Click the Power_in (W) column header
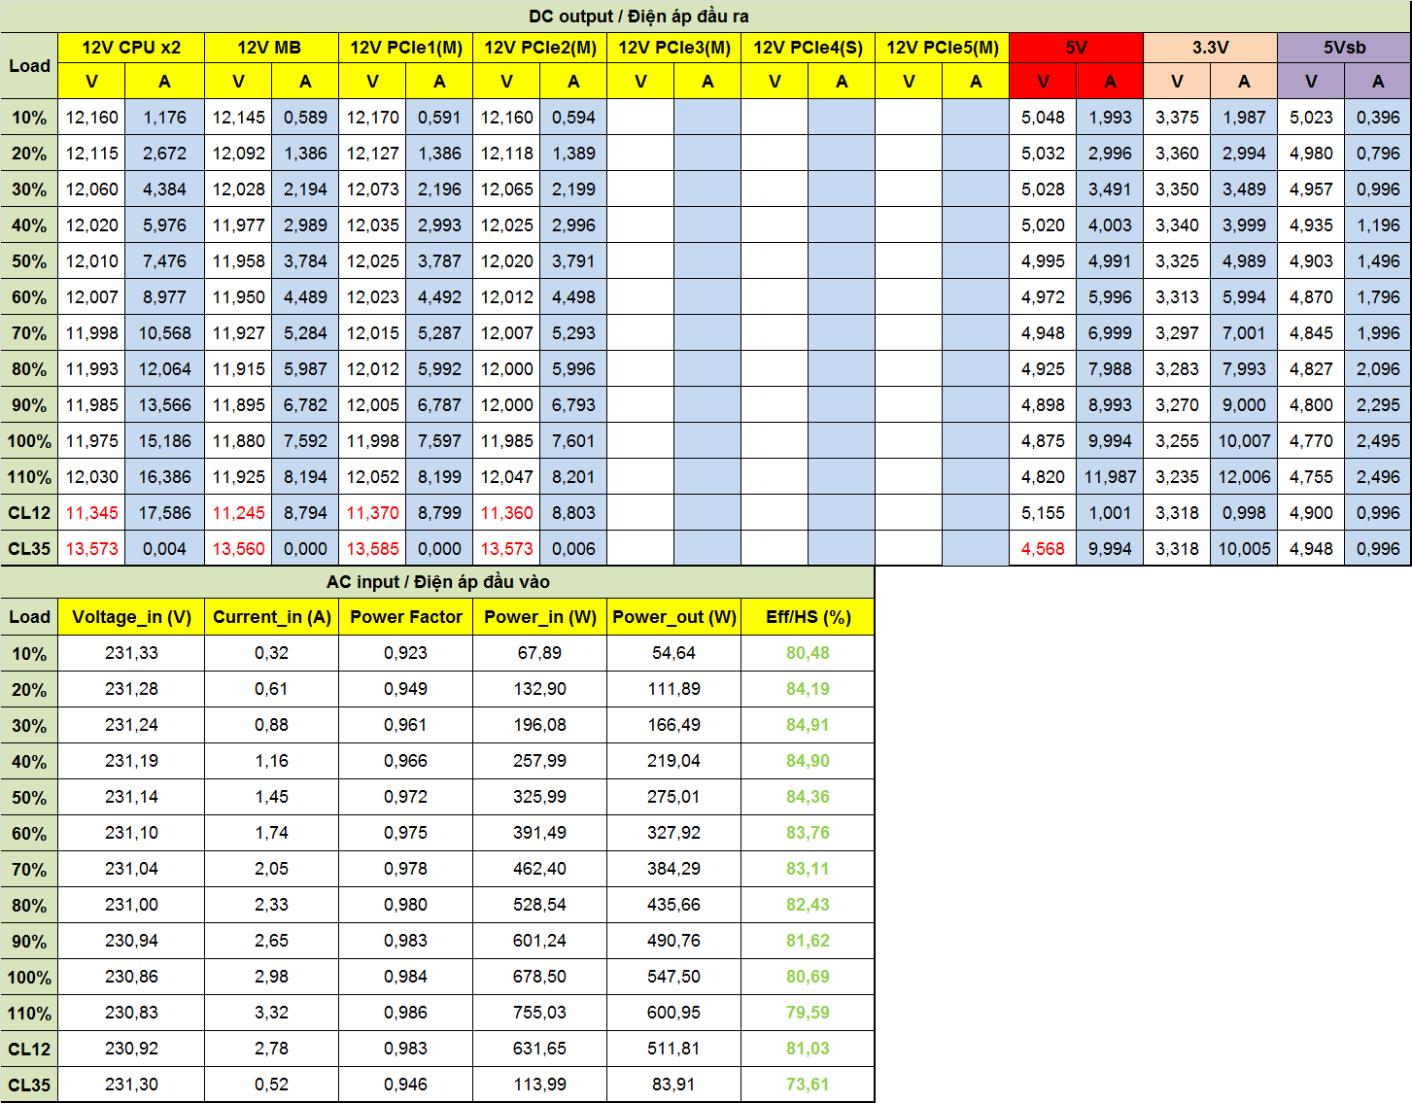This screenshot has height=1103, width=1412. pyautogui.click(x=539, y=617)
